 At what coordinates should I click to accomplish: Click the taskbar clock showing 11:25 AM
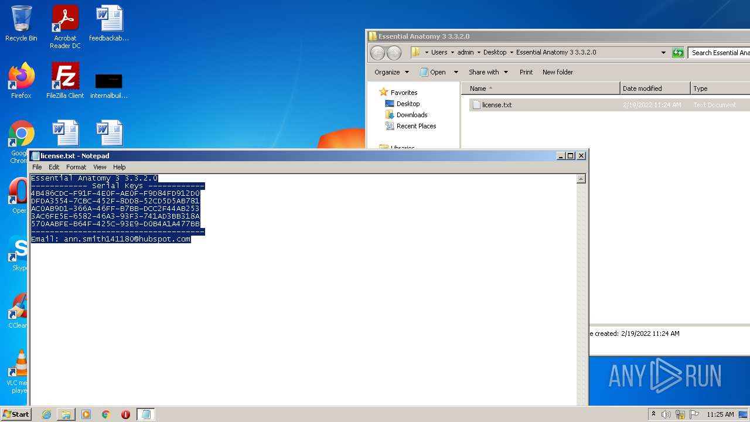click(x=720, y=414)
